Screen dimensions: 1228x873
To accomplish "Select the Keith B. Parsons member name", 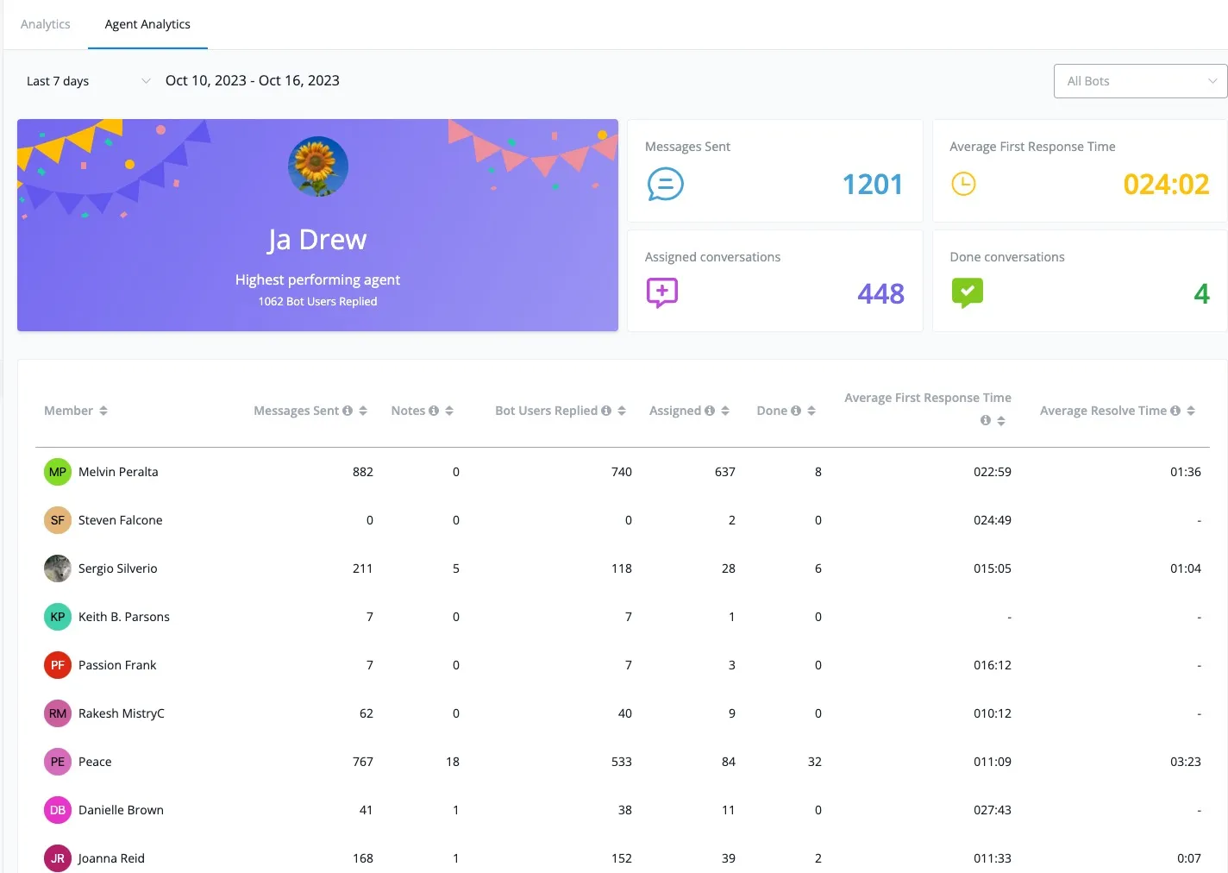I will (x=124, y=617).
